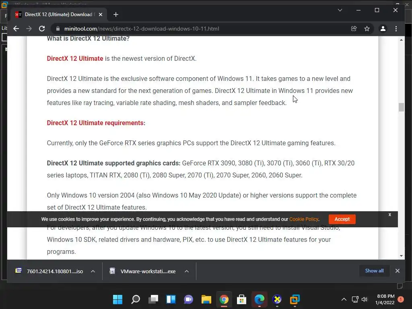Switch to Chrome on taskbar
This screenshot has height=309, width=412.
tap(224, 299)
